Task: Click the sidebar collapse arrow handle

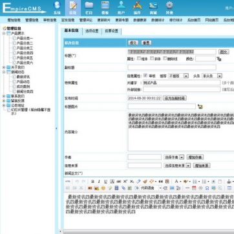Action: (56, 129)
